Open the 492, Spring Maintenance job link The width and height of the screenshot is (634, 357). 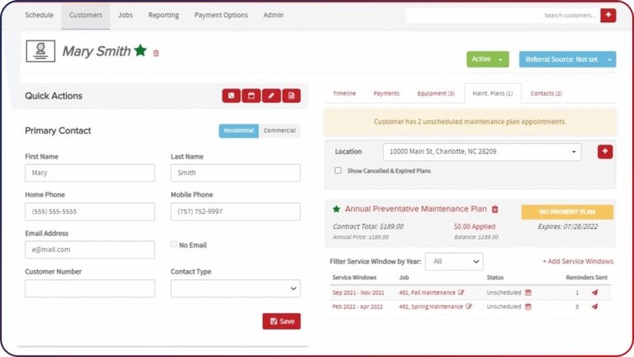(x=431, y=307)
